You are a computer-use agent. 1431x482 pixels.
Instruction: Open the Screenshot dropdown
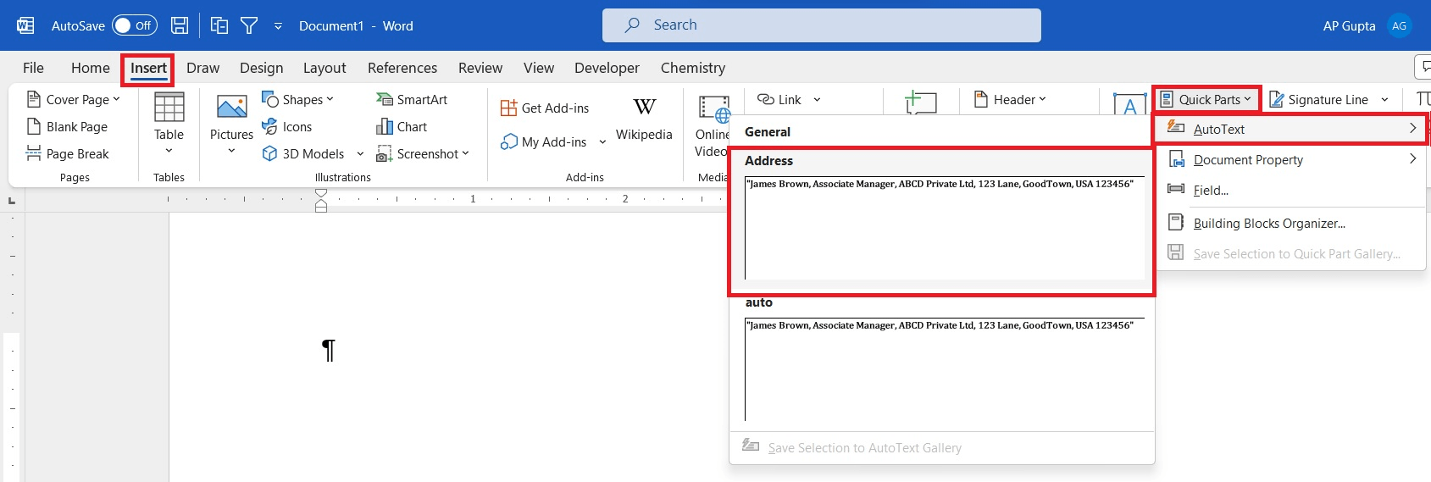pos(423,154)
